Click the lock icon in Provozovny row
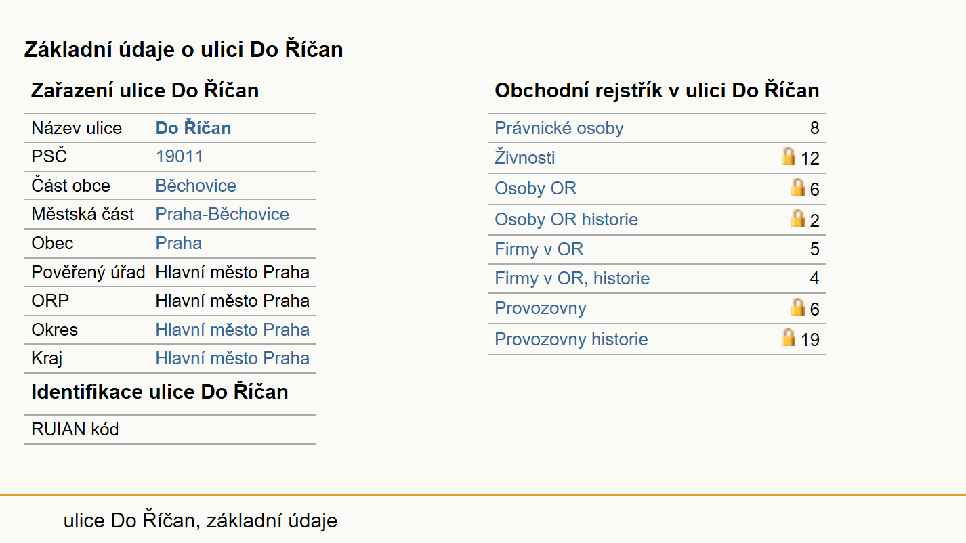966x543 pixels. [x=798, y=307]
